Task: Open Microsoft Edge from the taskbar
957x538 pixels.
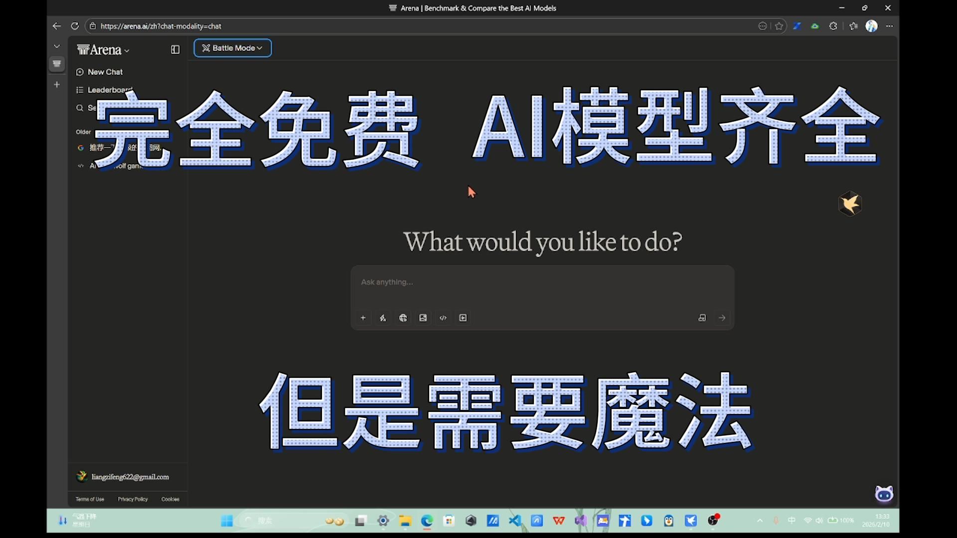Action: click(x=427, y=521)
